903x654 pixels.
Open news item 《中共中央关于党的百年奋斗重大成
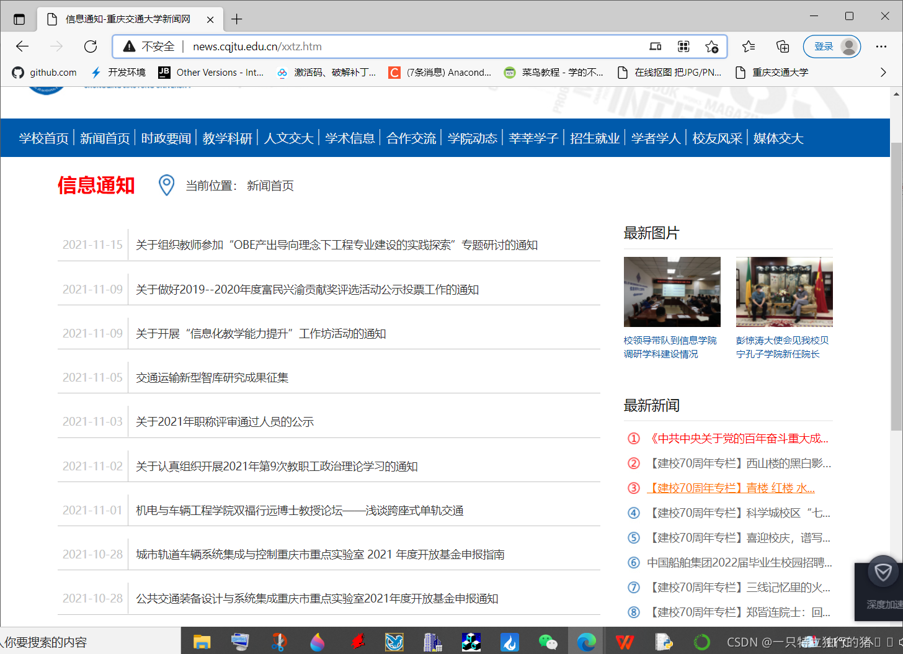[x=737, y=439]
